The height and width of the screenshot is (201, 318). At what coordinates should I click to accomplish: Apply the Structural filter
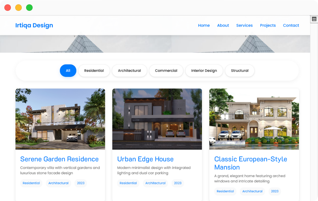[239, 71]
